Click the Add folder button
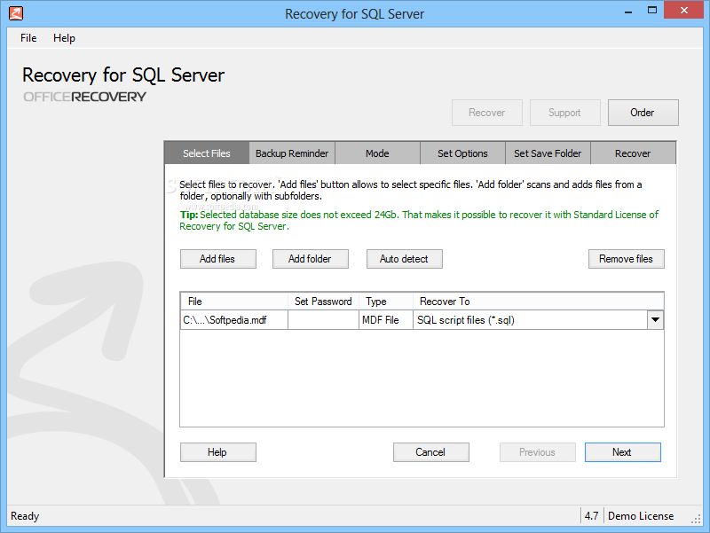 click(x=310, y=259)
